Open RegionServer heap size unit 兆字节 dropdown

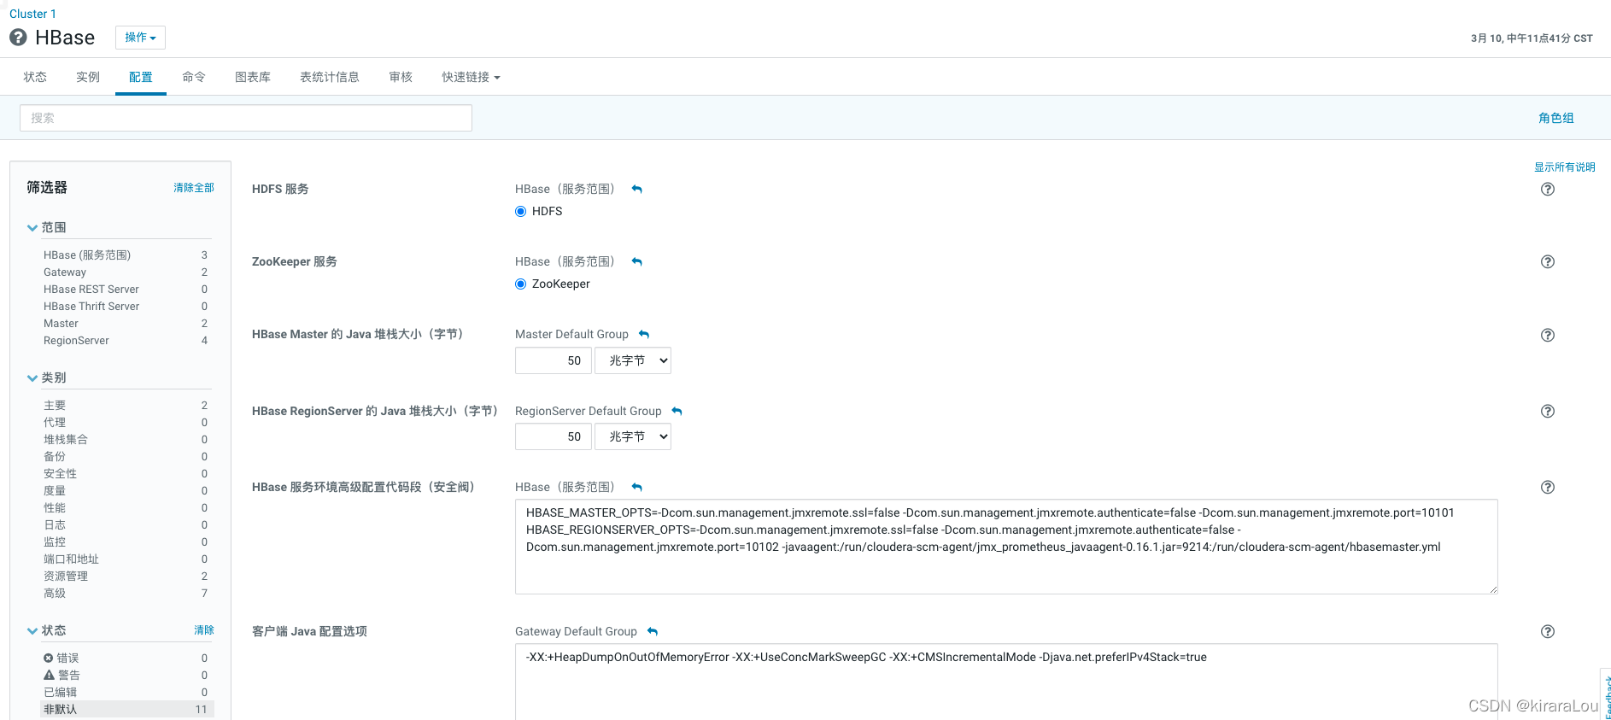click(x=633, y=436)
